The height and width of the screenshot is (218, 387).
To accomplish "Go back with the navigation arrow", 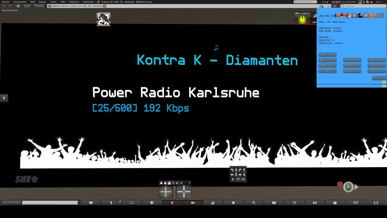I will tap(4, 6).
